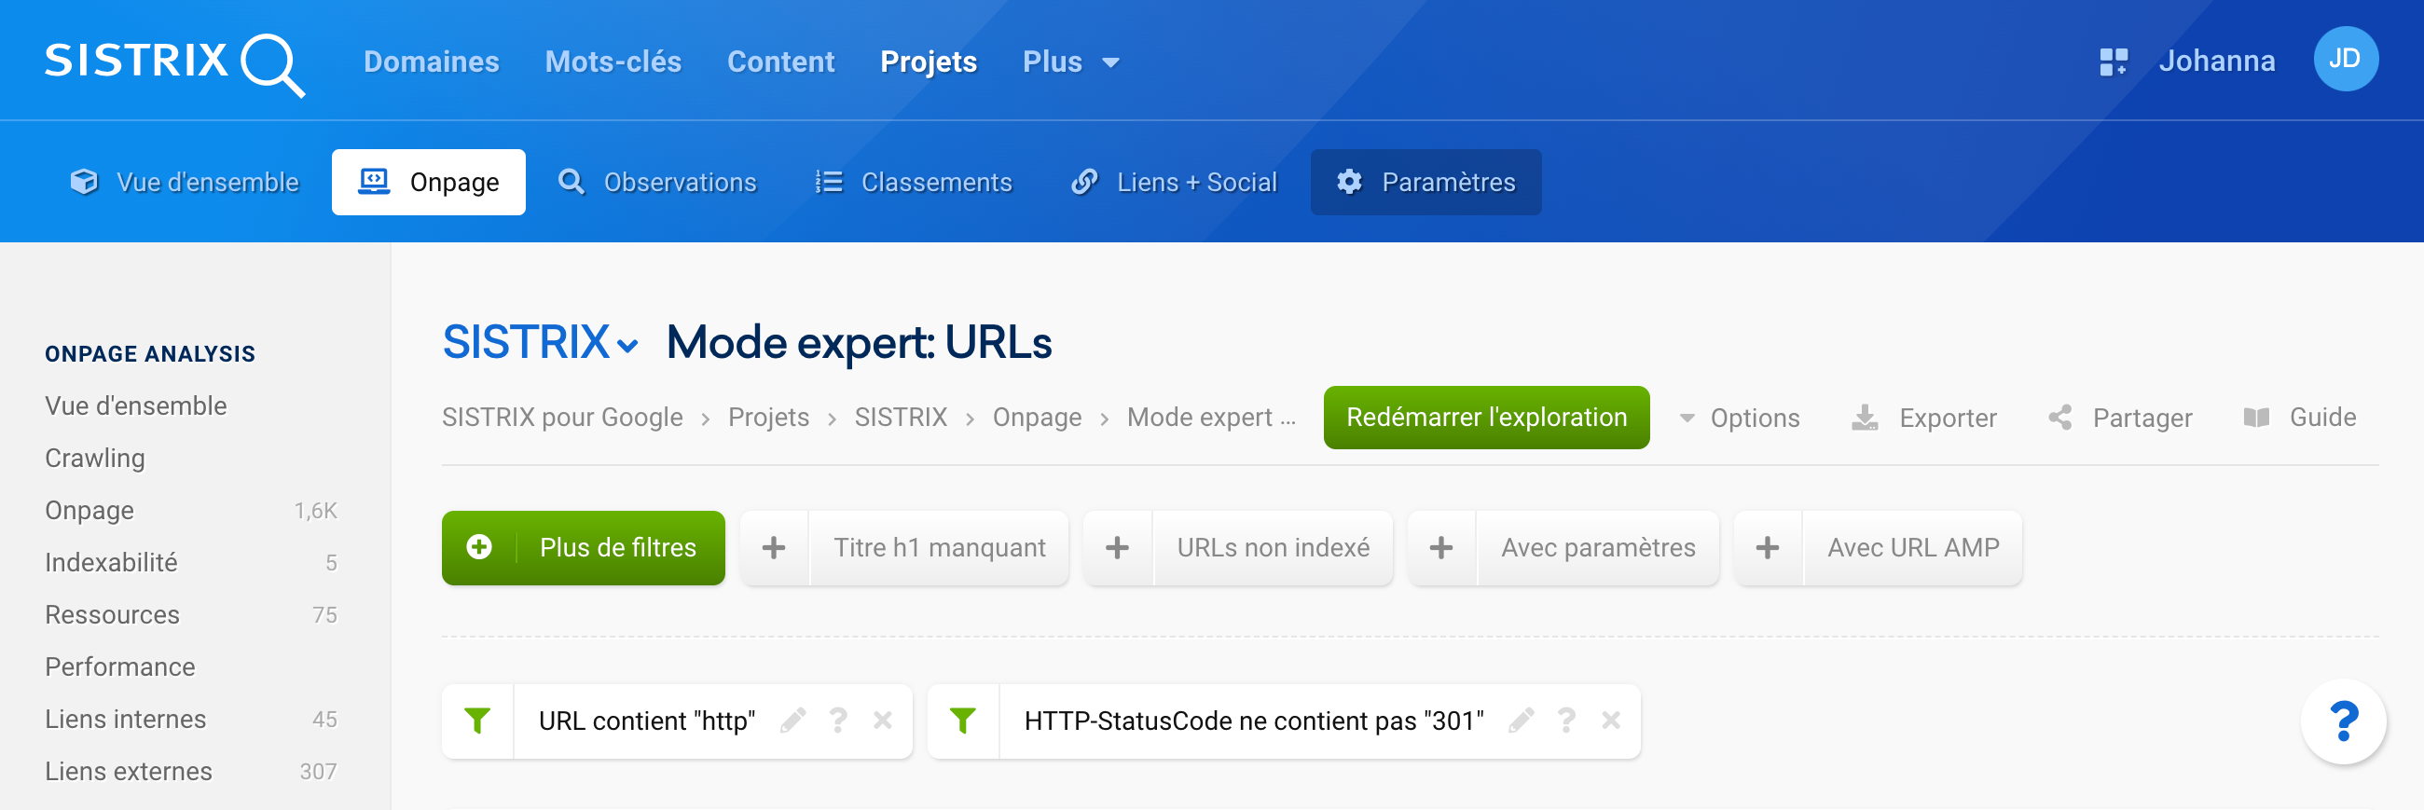The image size is (2424, 810).
Task: Go to Projets breadcrumb
Action: (768, 418)
